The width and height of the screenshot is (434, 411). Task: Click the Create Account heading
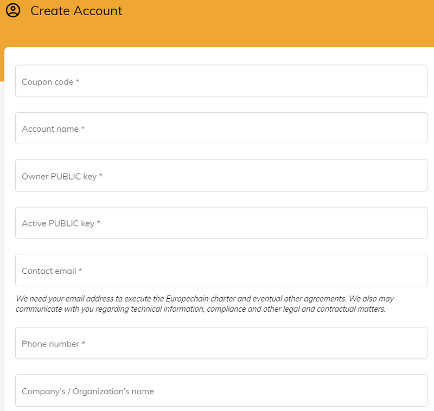click(76, 11)
